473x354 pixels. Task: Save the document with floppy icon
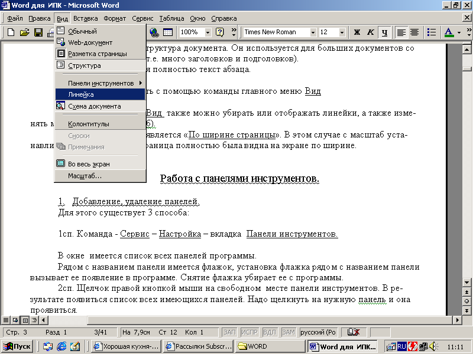point(38,32)
